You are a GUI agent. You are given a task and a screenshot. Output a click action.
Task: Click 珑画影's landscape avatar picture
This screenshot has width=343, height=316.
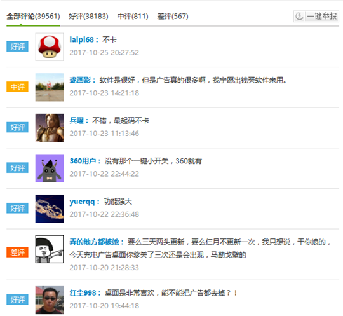pos(50,87)
